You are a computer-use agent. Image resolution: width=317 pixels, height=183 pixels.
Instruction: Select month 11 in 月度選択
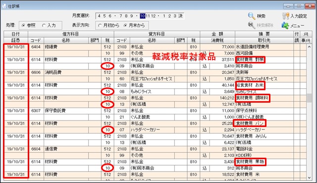click(148, 16)
